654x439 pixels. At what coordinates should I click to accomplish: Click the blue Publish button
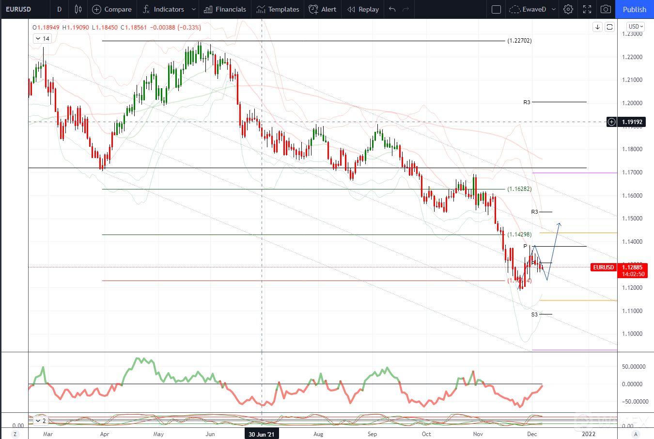tap(634, 9)
